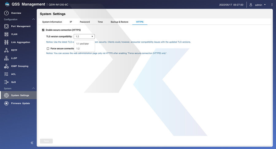The width and height of the screenshot is (276, 149).
Task: Collapse the System section
Action: pyautogui.click(x=33, y=88)
